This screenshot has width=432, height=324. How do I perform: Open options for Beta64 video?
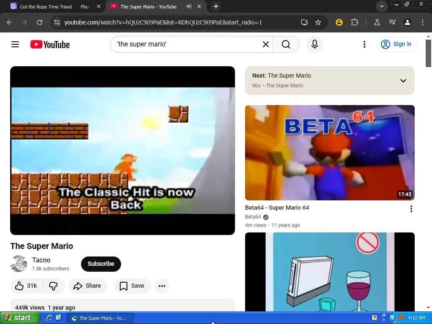pyautogui.click(x=411, y=209)
